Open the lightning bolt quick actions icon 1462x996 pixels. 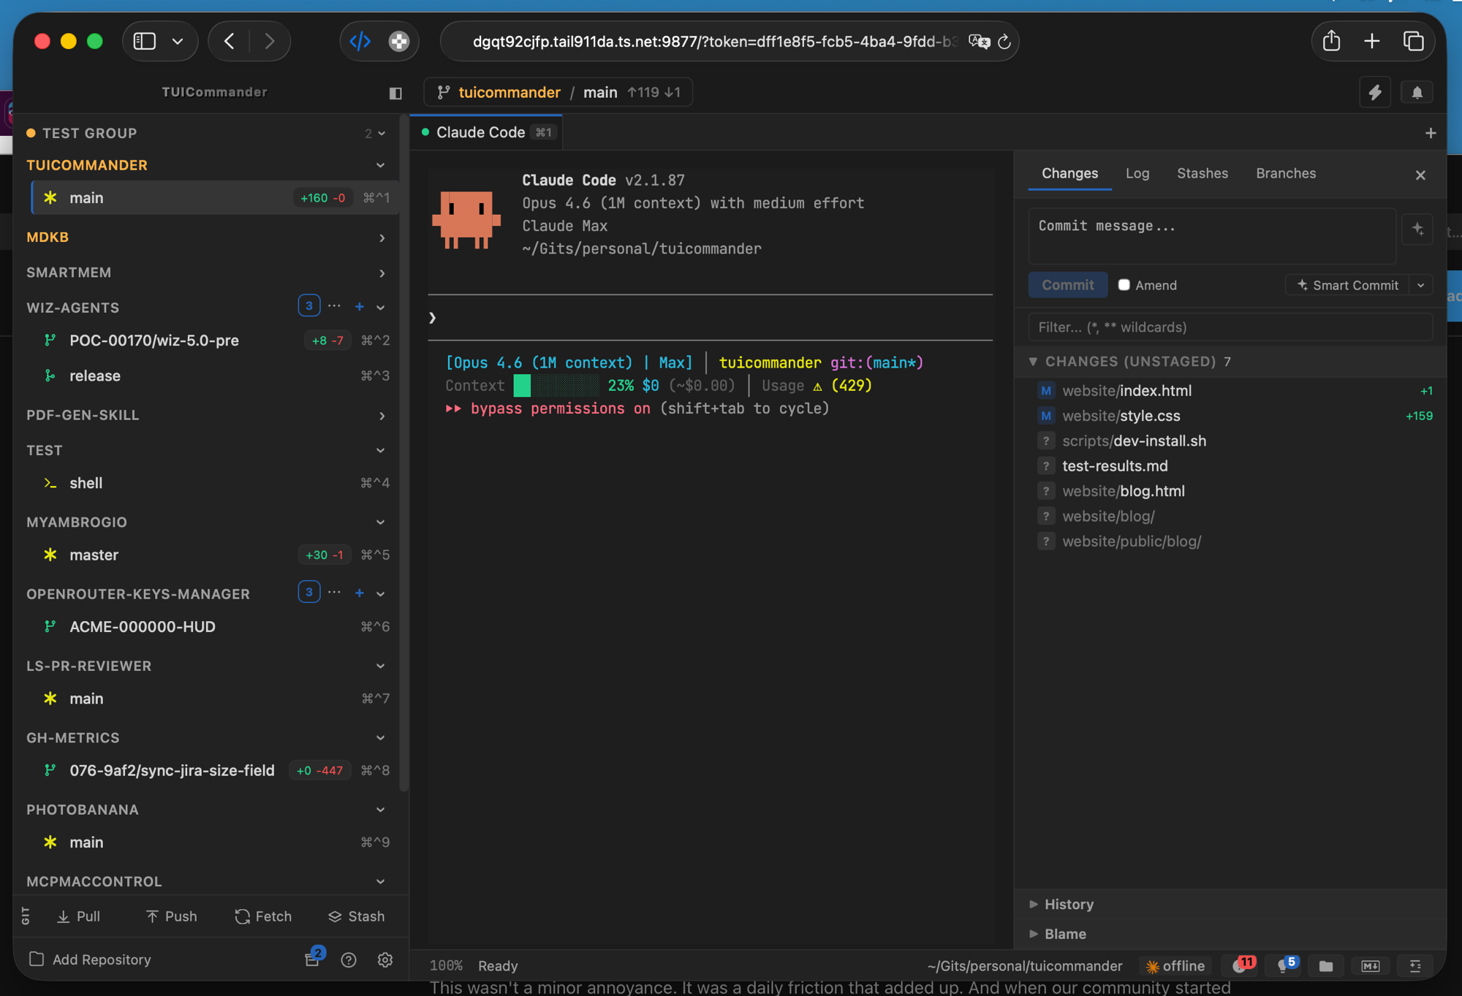pos(1375,92)
